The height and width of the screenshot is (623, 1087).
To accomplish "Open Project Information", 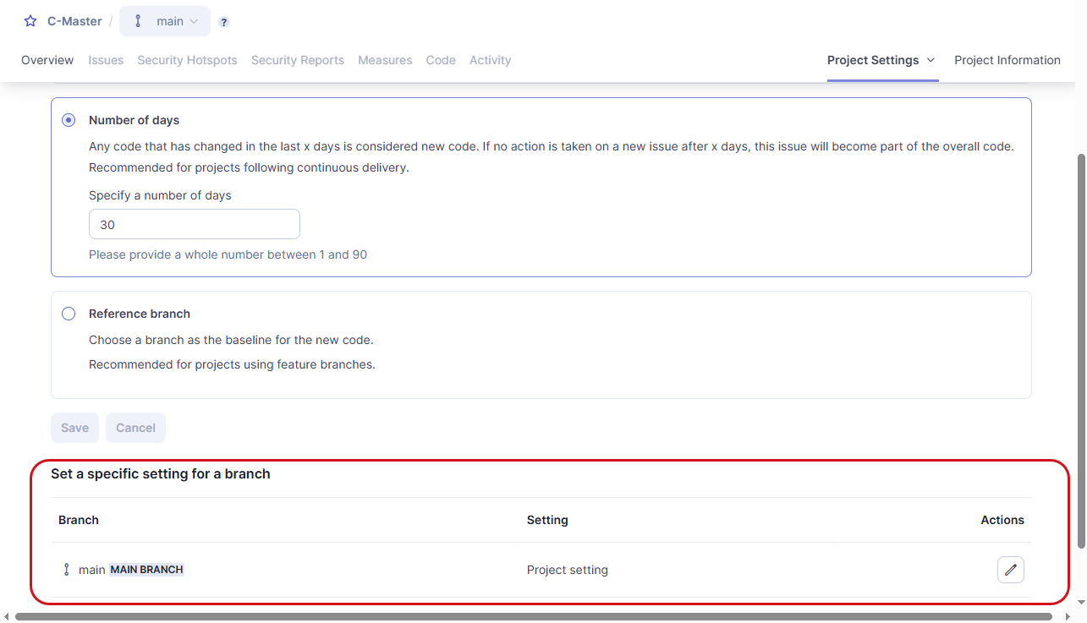I will 1007,60.
